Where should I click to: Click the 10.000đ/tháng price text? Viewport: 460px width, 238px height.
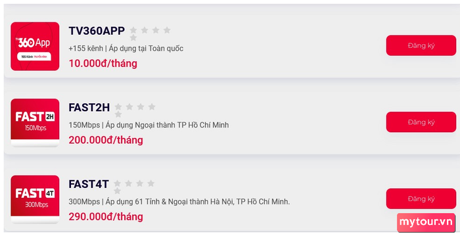coord(103,63)
